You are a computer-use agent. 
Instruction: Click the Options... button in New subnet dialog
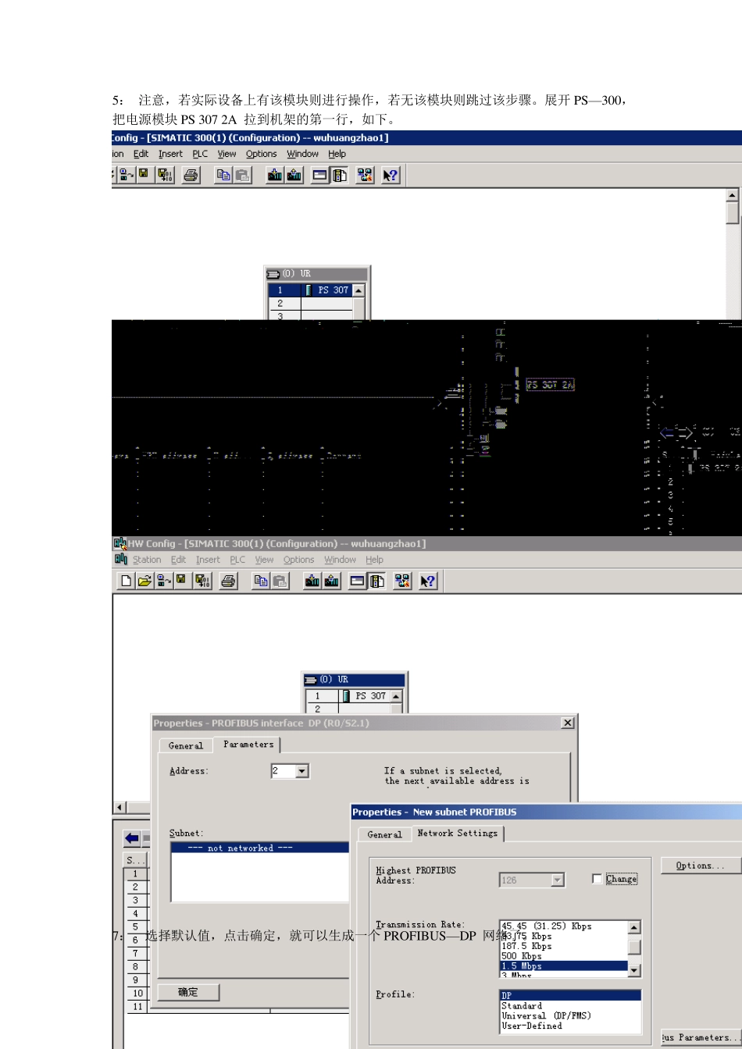coord(701,866)
